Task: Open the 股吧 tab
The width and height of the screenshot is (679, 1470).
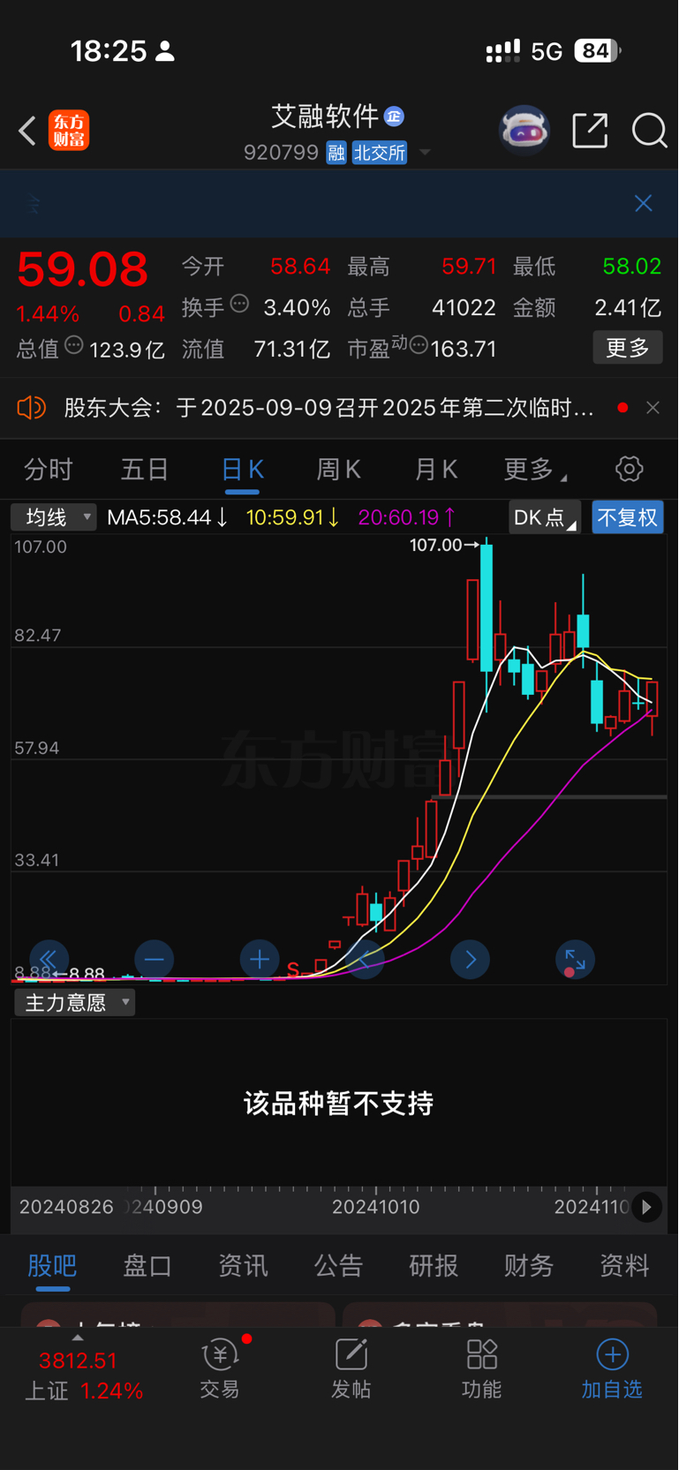Action: [52, 1266]
